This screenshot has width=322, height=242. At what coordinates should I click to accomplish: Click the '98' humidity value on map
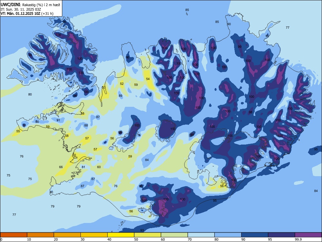251,112
